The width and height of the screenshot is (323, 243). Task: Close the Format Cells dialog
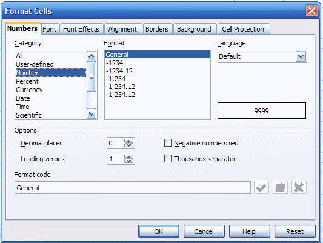click(x=311, y=10)
